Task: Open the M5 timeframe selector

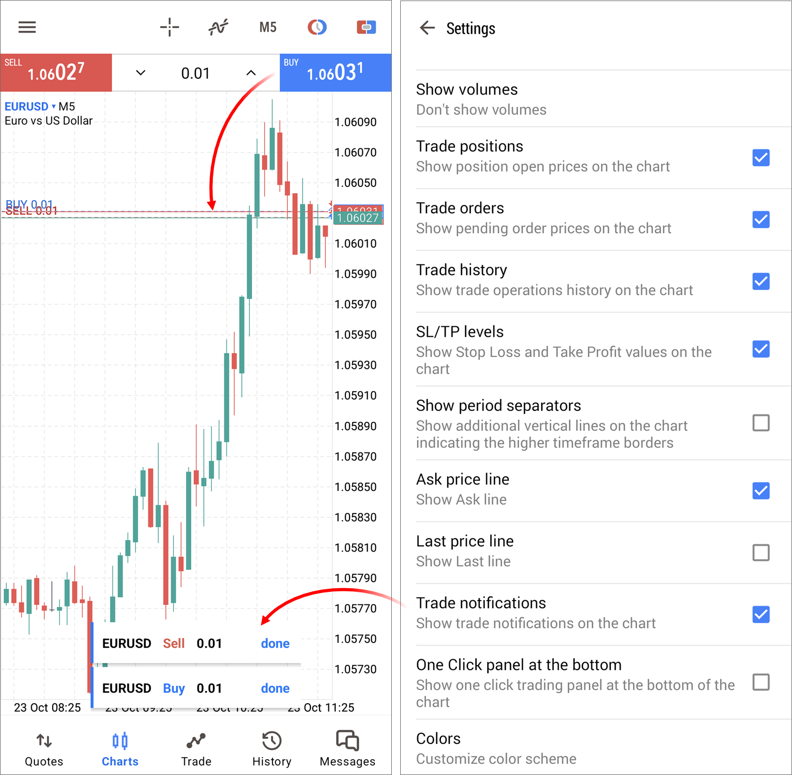Action: pyautogui.click(x=267, y=27)
